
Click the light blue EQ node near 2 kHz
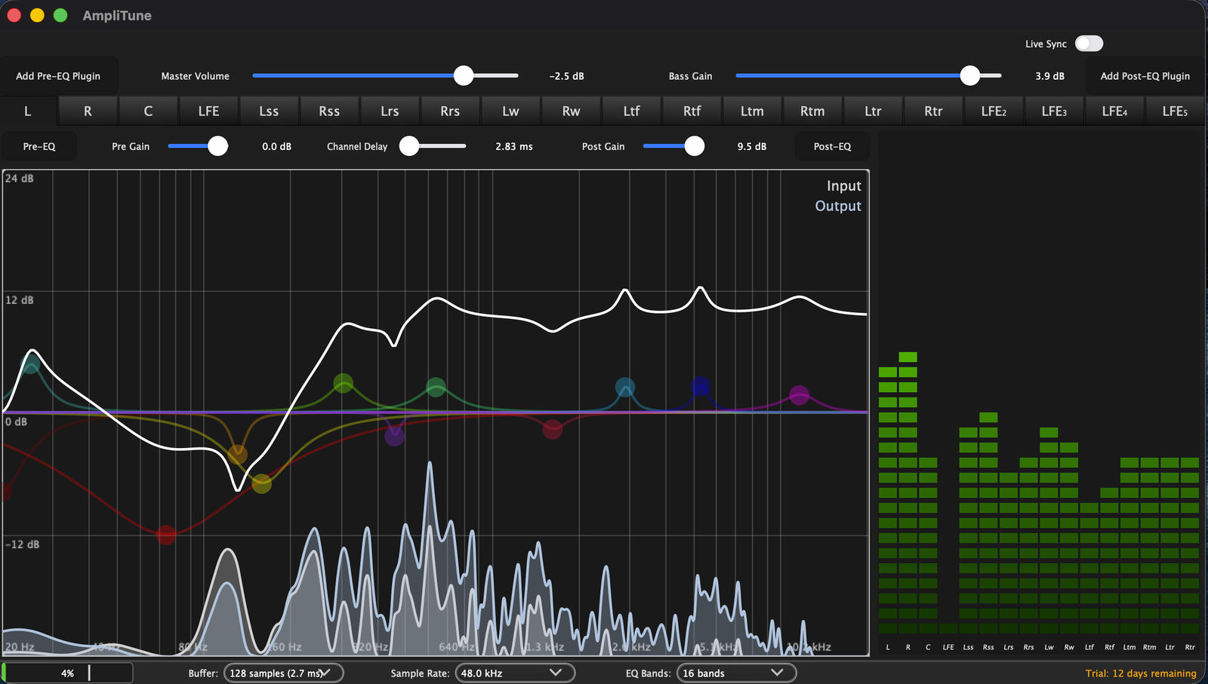click(625, 388)
